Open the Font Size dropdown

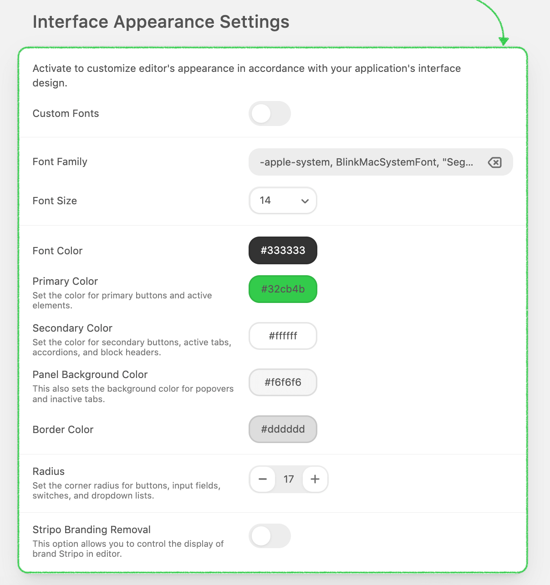tap(283, 201)
